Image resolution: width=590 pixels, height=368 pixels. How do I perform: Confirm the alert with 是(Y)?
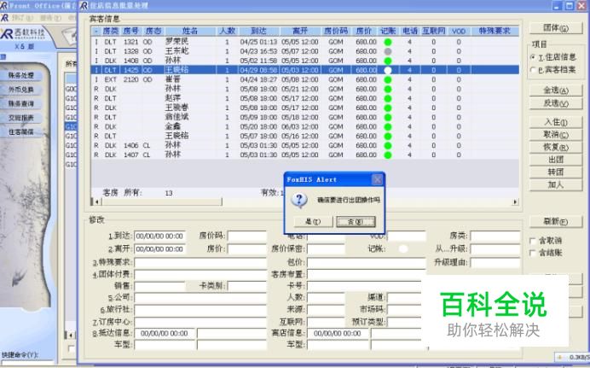click(x=313, y=221)
